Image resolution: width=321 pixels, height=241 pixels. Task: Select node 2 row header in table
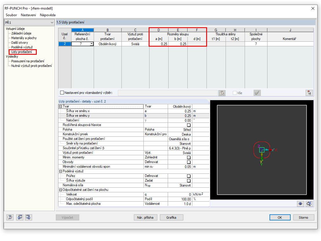[x=65, y=44]
